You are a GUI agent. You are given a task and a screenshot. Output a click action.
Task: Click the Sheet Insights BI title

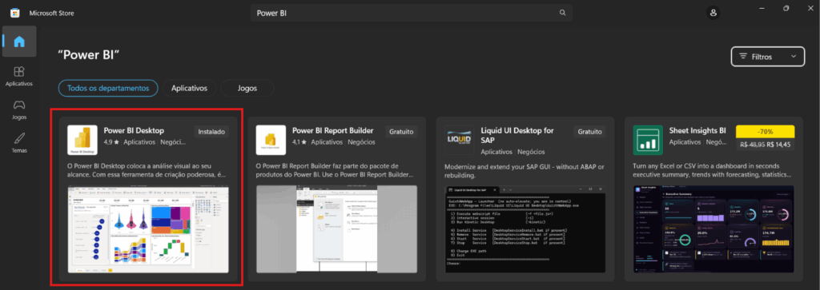point(697,130)
